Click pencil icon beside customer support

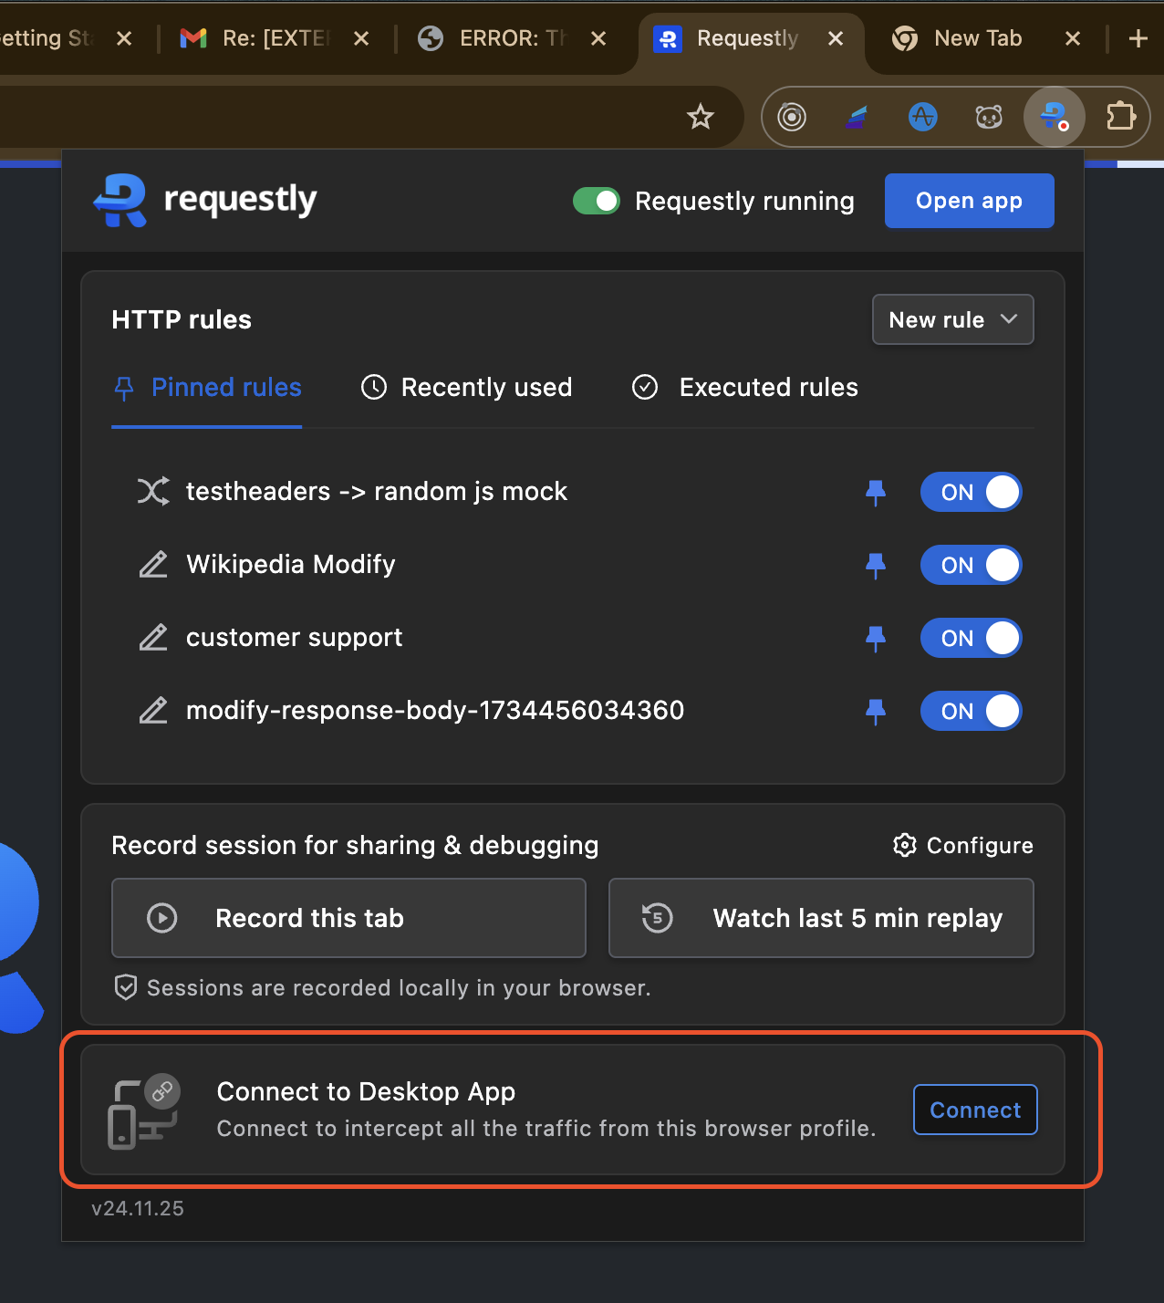click(152, 637)
